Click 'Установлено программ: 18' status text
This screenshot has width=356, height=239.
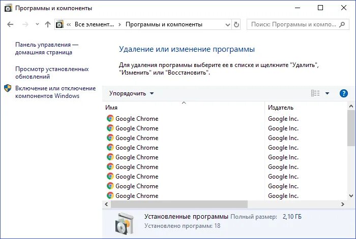[x=182, y=226]
